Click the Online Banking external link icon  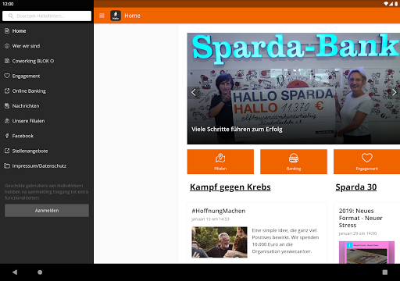(x=7, y=91)
